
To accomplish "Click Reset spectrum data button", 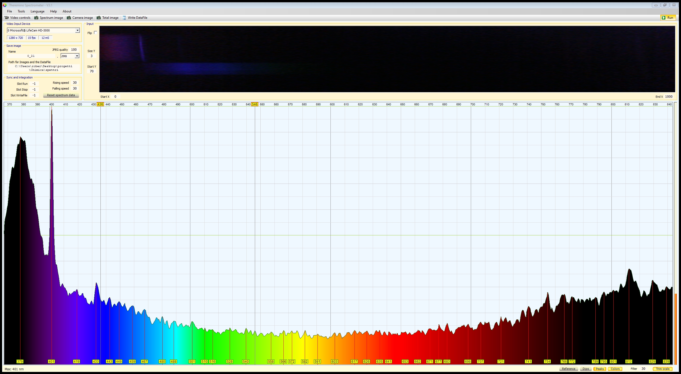I will tap(61, 95).
